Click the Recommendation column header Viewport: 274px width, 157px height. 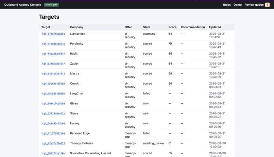193,27
